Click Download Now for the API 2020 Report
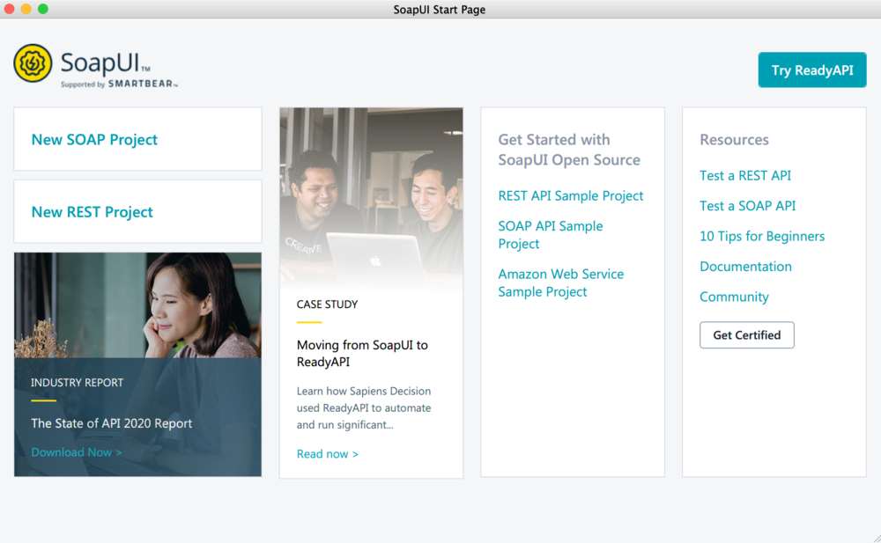 (76, 451)
